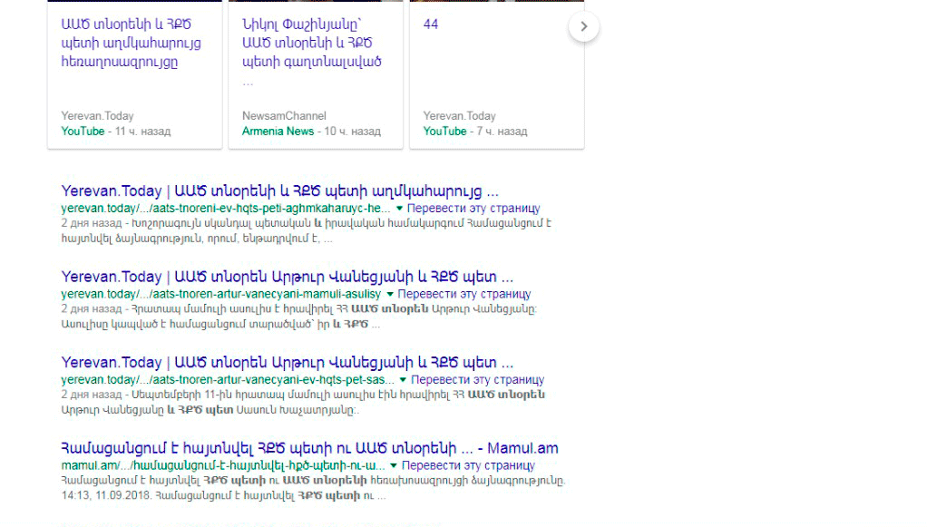
Task: Expand the arrow beside the hqts-pet-sas URL
Action: (403, 379)
